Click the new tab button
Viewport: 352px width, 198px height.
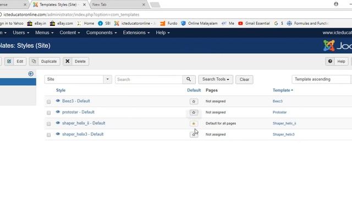pyautogui.click(x=155, y=5)
